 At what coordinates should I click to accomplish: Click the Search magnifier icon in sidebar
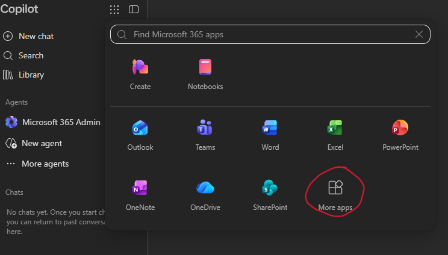(x=8, y=55)
